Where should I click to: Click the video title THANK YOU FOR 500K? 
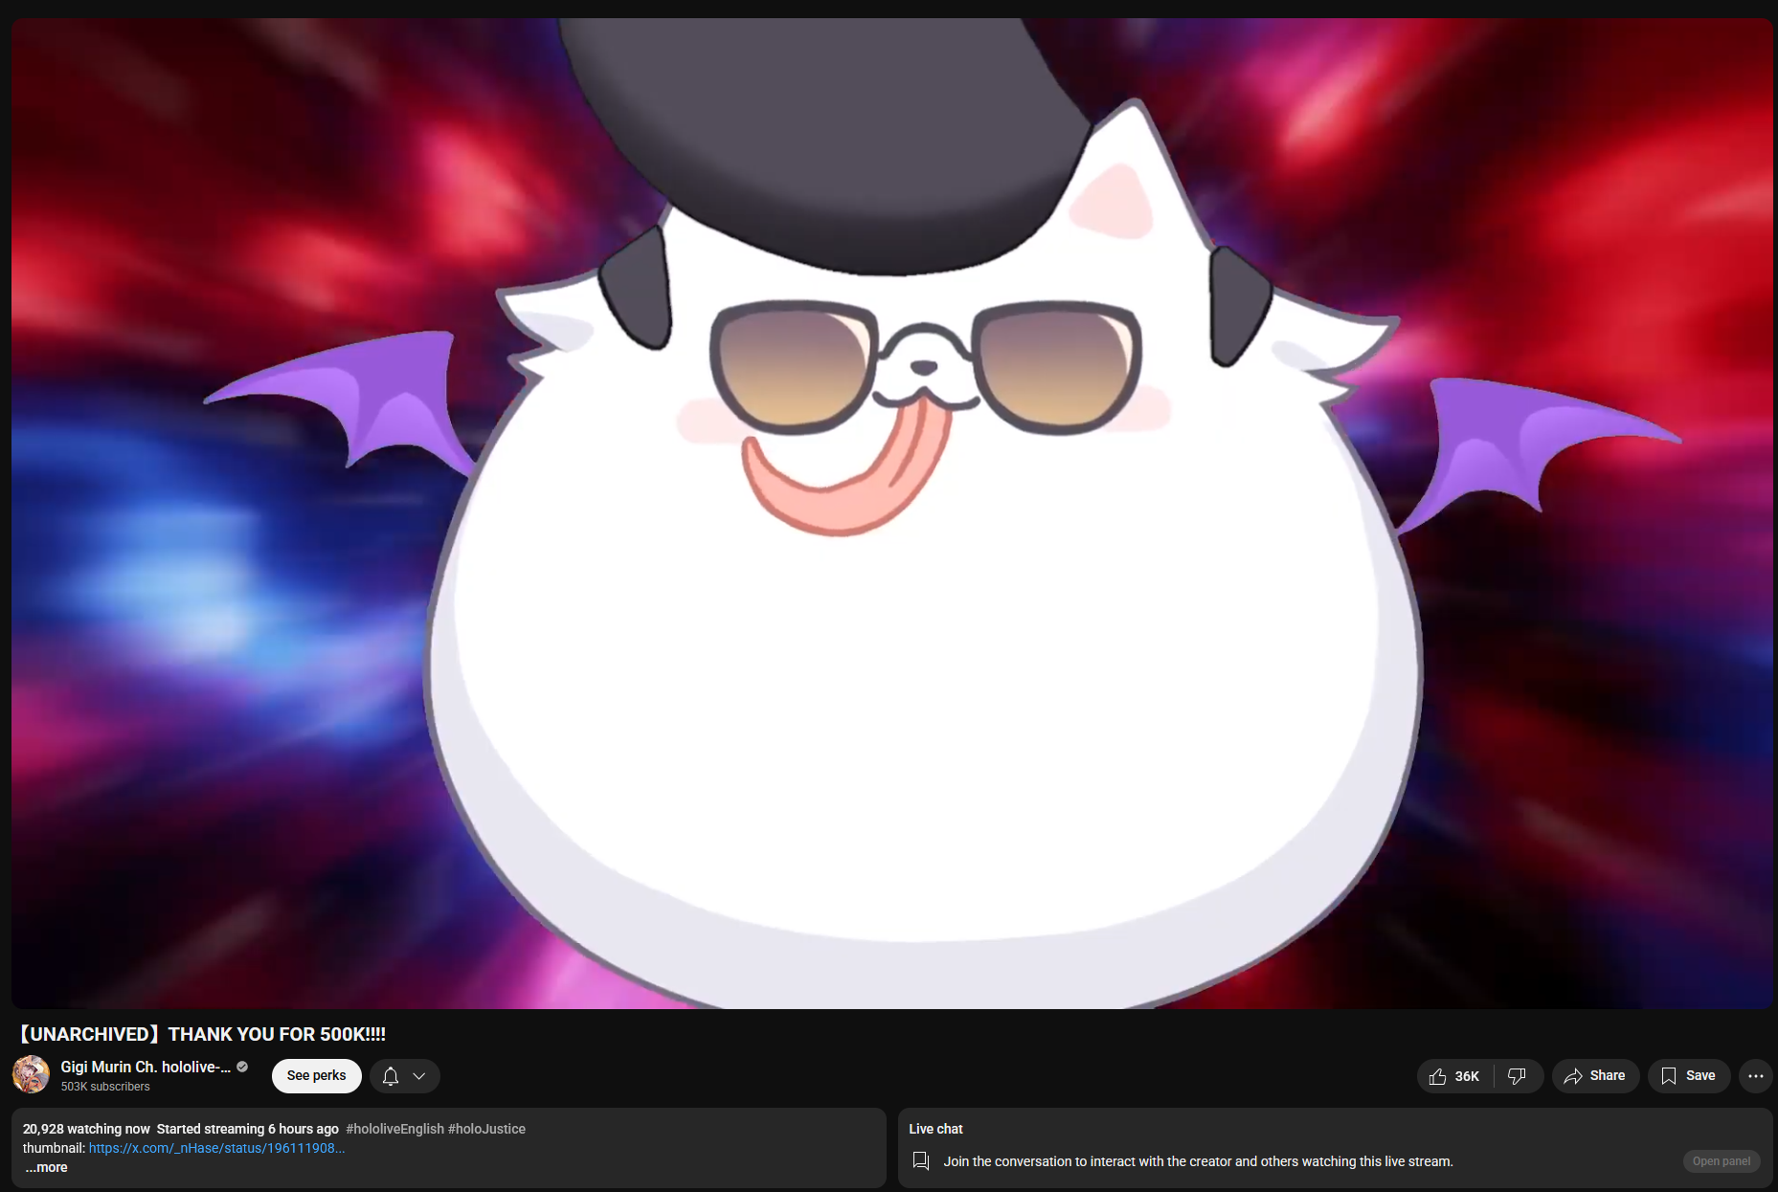point(203,1034)
